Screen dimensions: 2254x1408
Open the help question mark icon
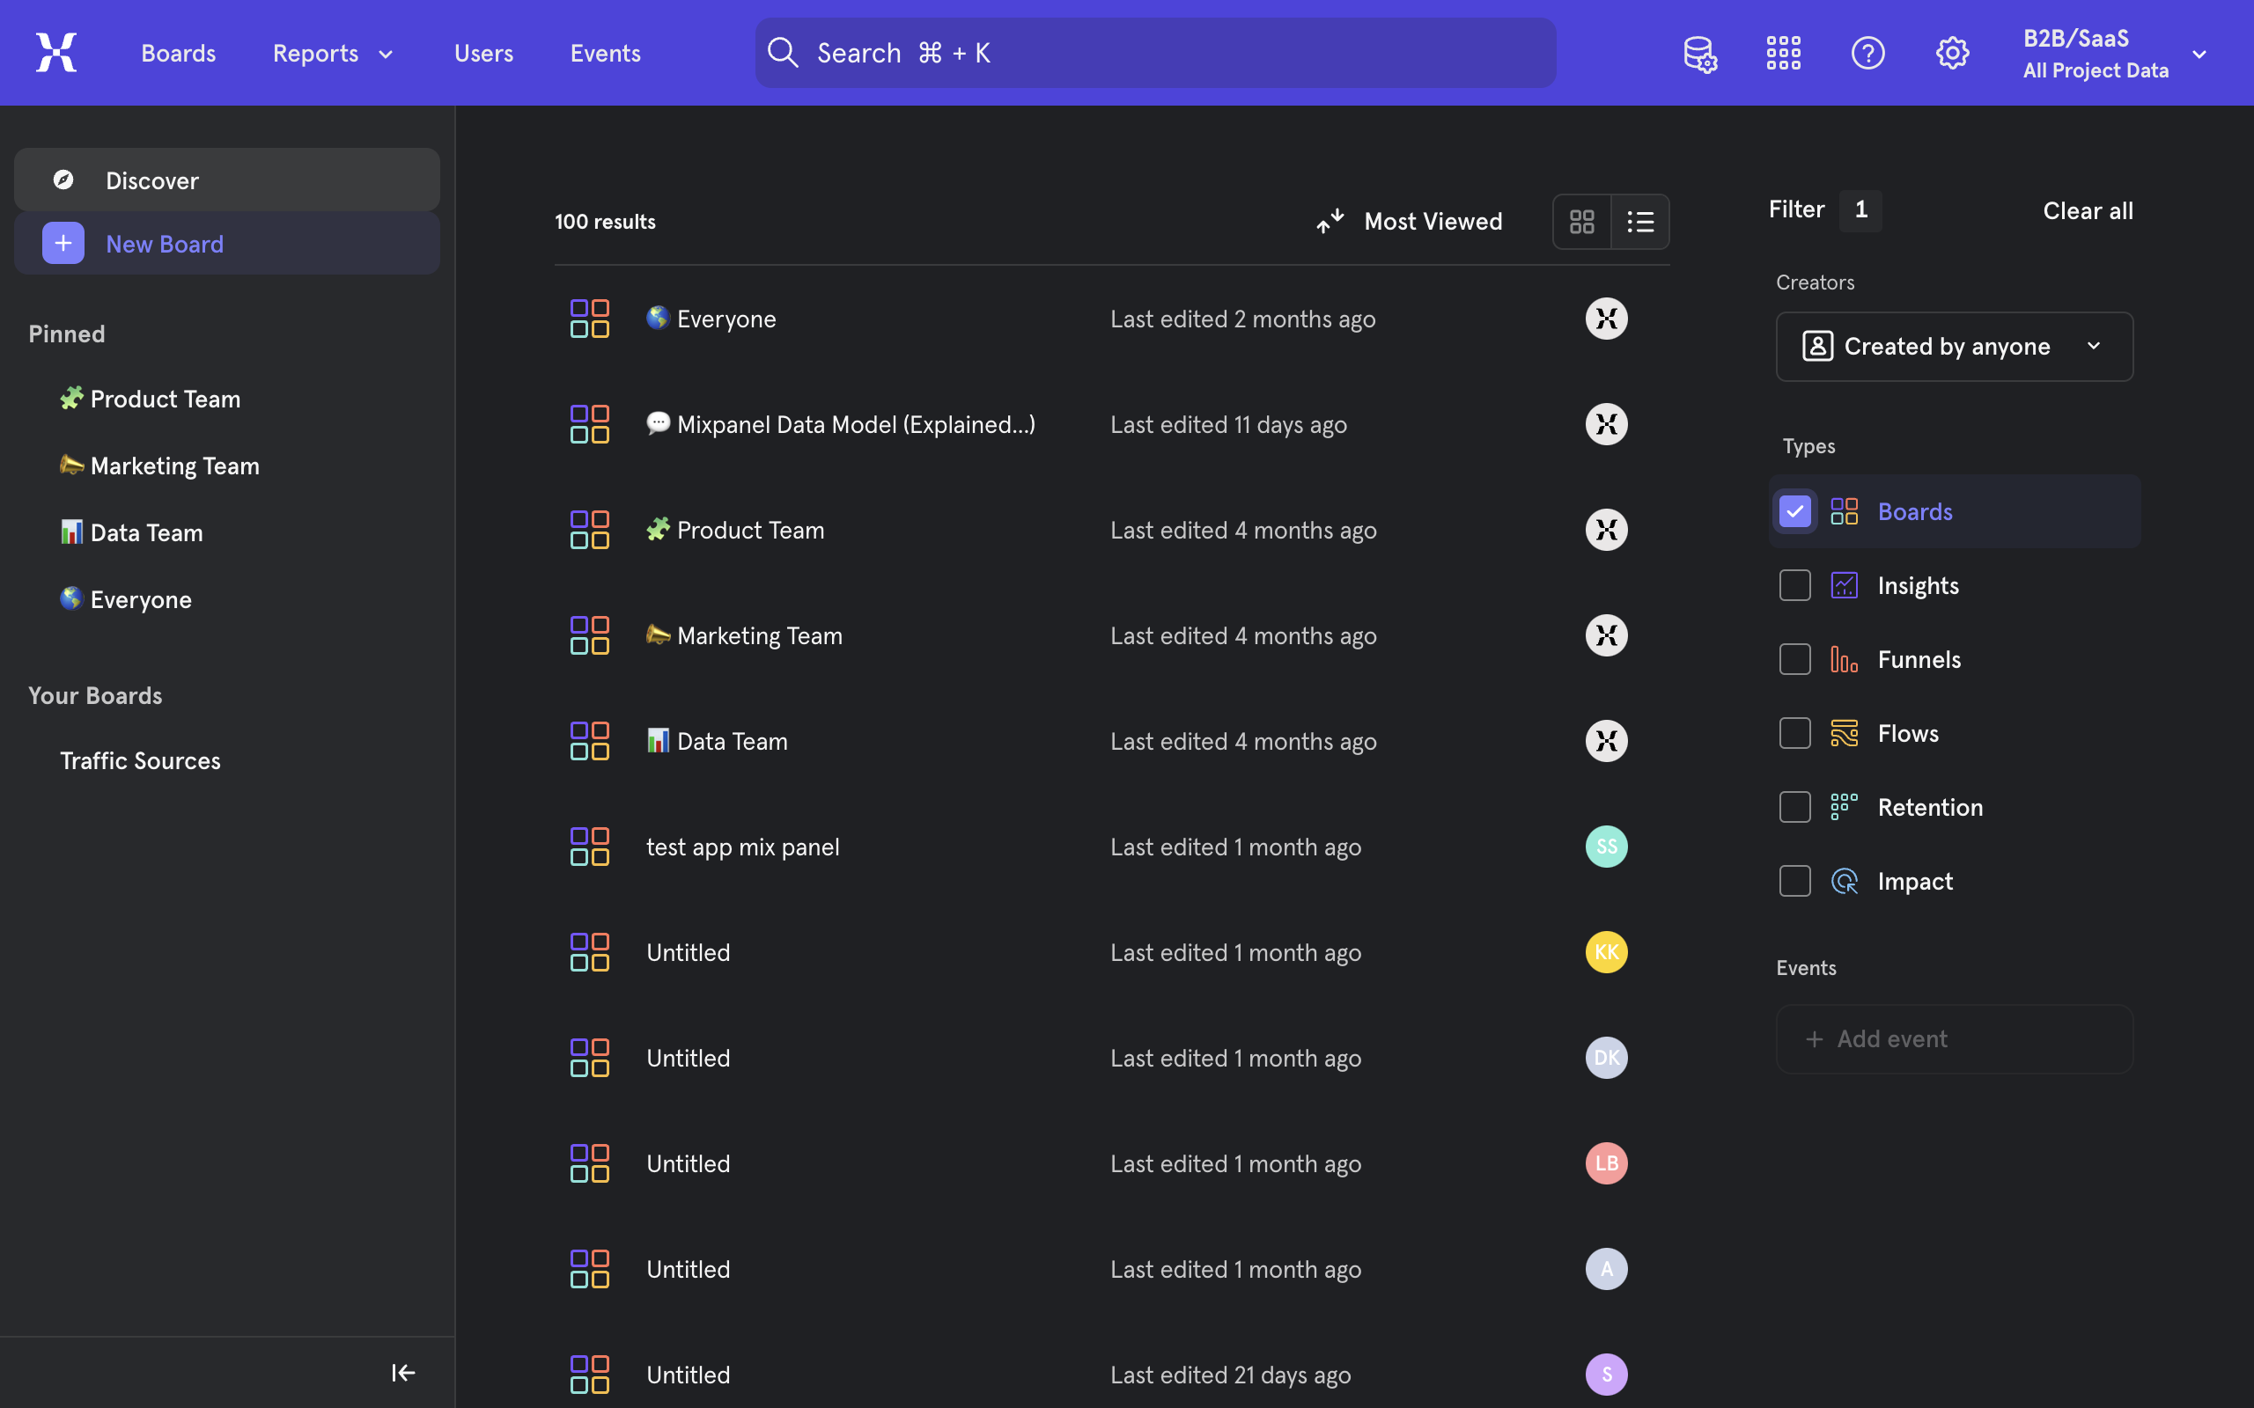coord(1867,53)
